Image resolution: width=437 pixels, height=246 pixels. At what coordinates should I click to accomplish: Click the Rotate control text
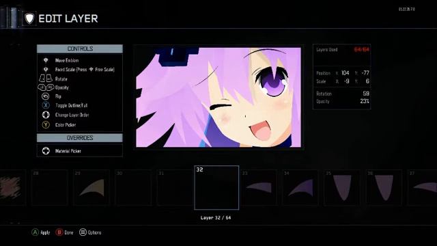point(61,79)
